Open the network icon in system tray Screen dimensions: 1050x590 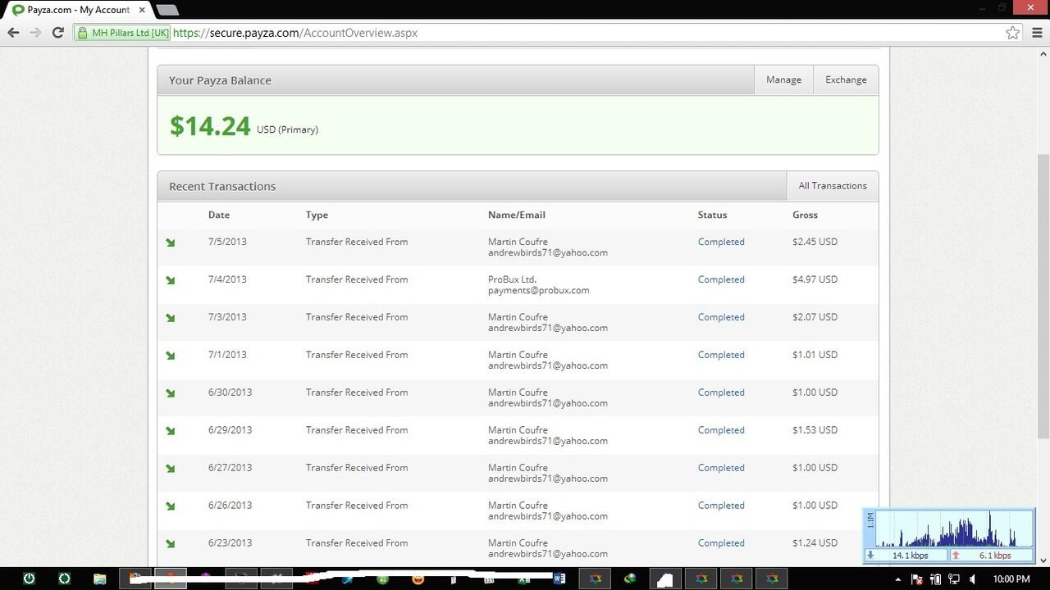953,579
